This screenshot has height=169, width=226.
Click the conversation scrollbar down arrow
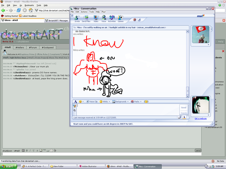[188, 96]
